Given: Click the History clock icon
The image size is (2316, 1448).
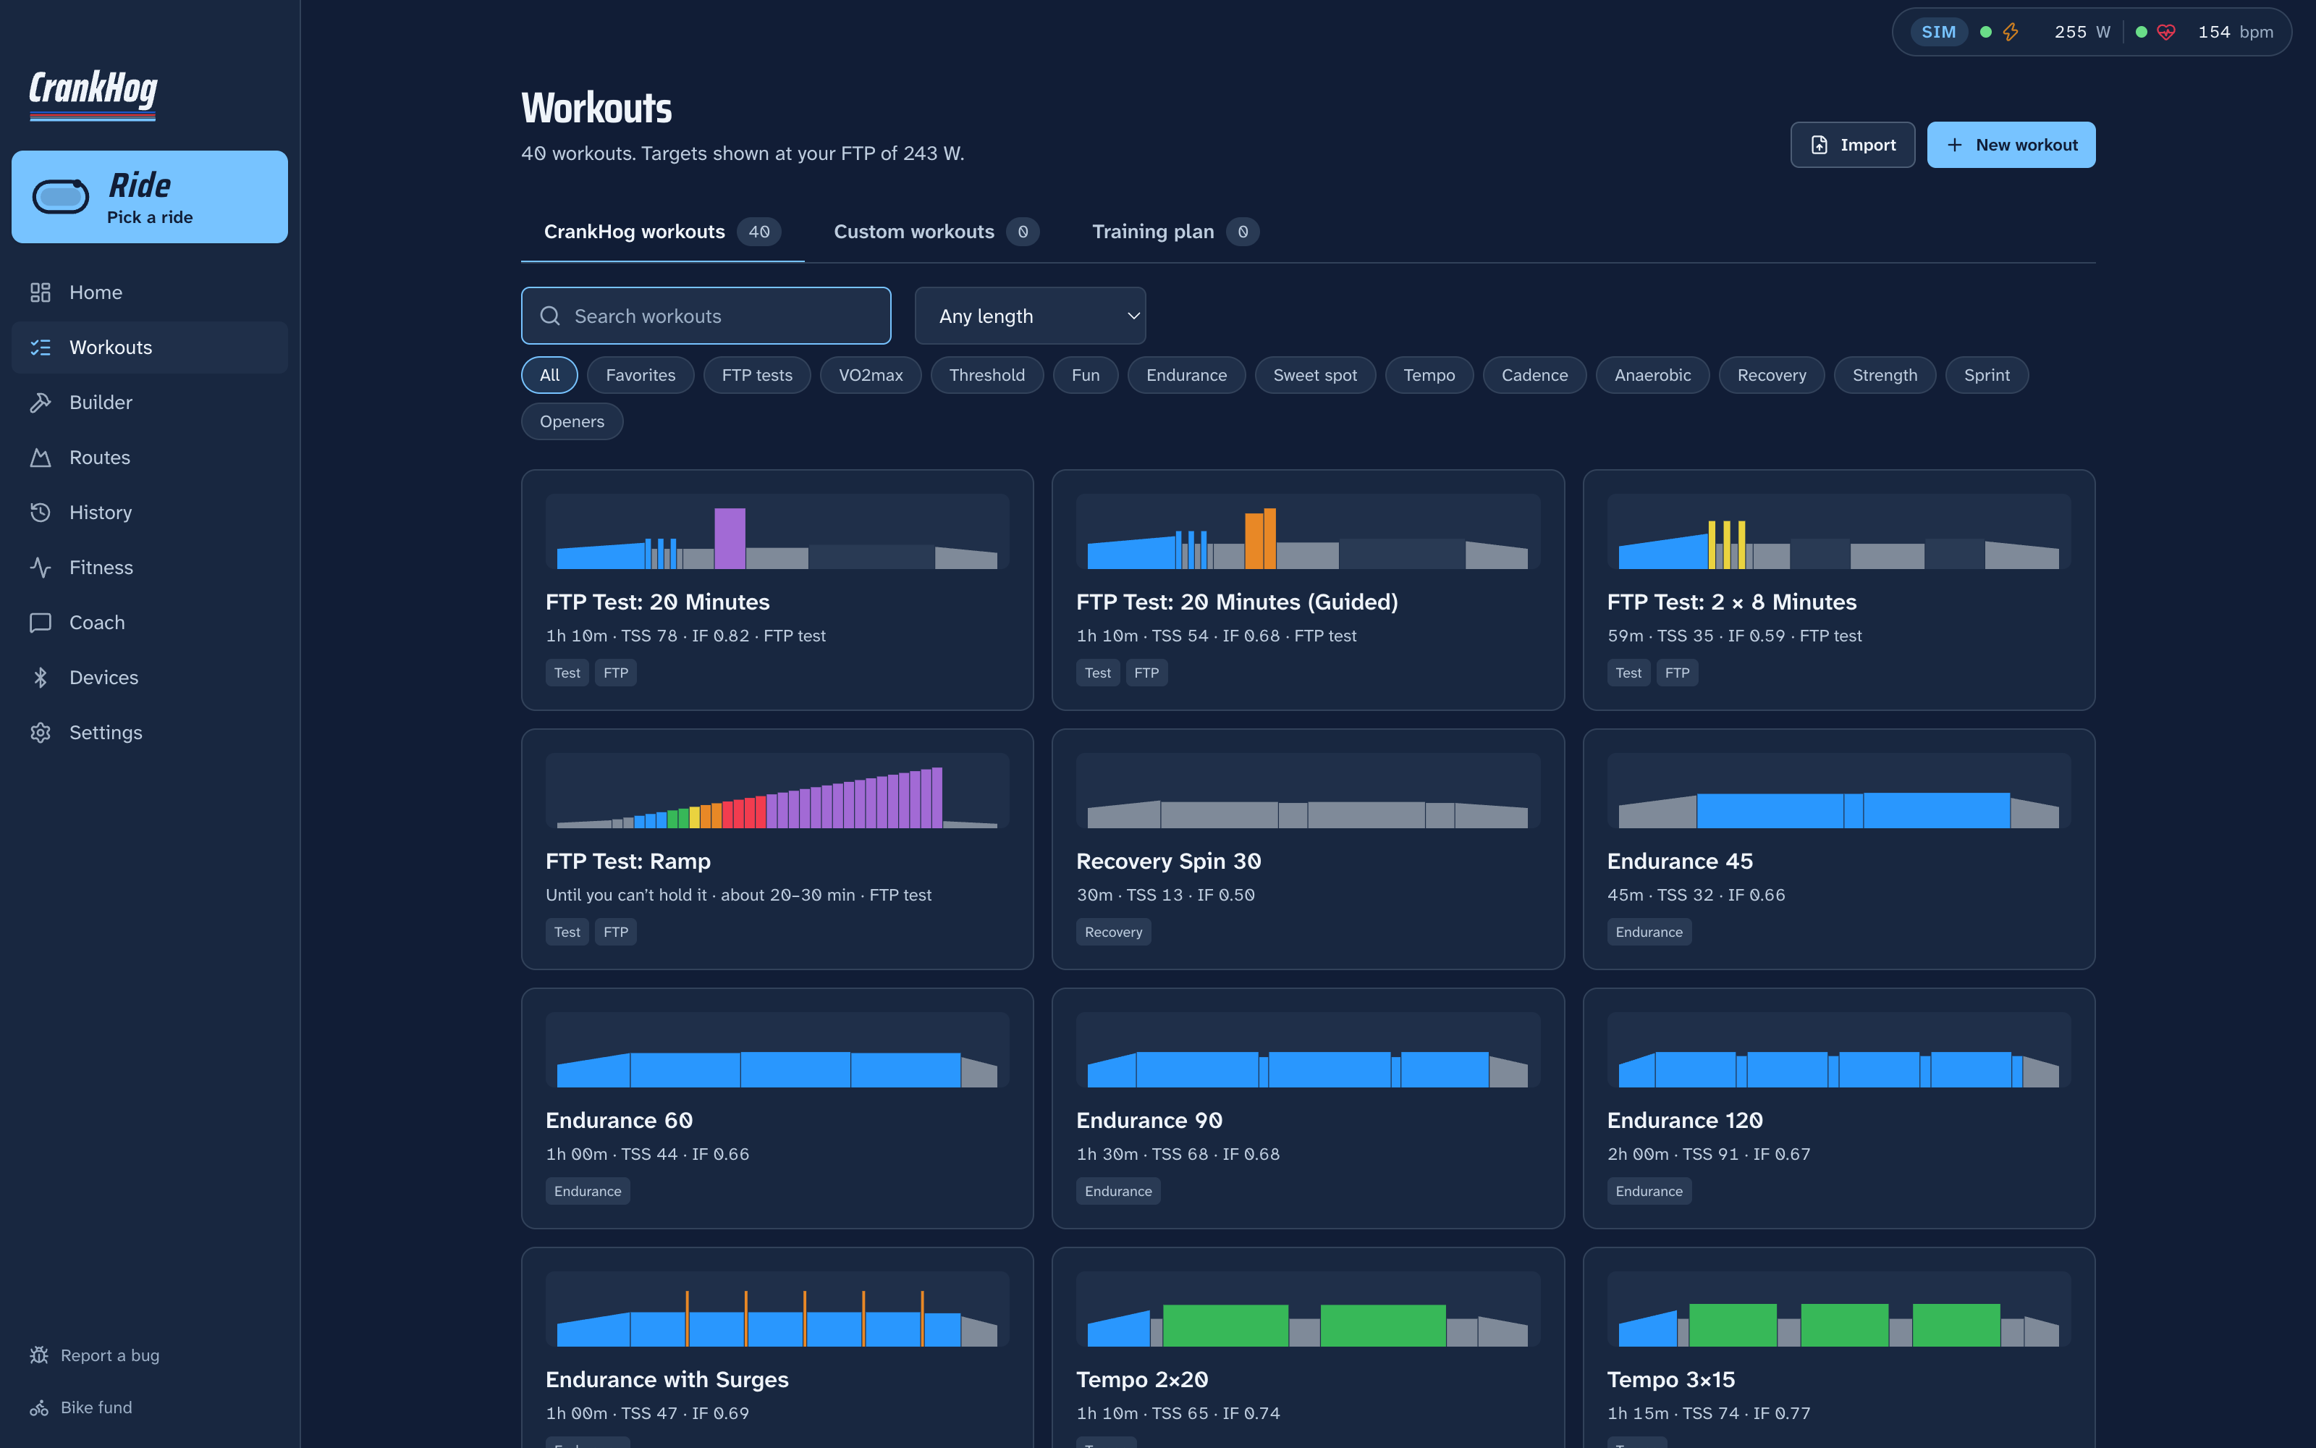Looking at the screenshot, I should pyautogui.click(x=41, y=513).
